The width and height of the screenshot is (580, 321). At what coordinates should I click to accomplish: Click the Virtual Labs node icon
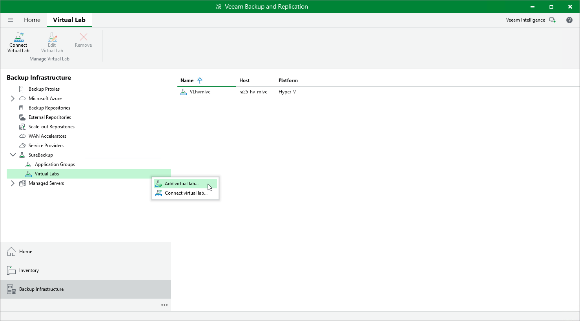(x=28, y=174)
